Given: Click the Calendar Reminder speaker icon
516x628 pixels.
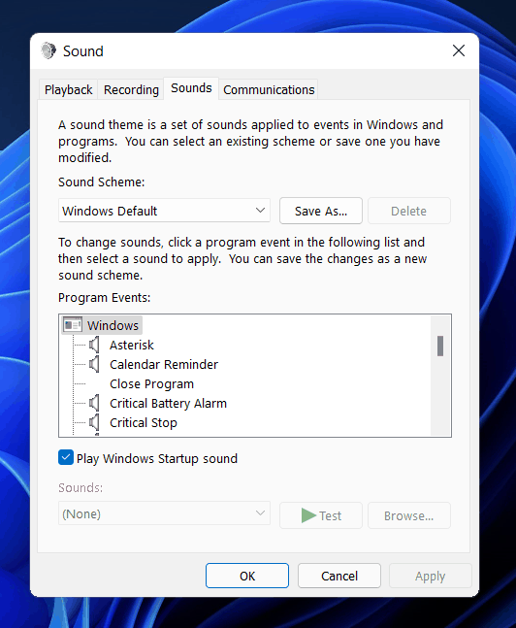Looking at the screenshot, I should (x=94, y=364).
